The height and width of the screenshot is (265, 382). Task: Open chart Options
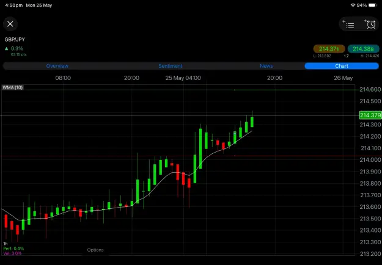[x=95, y=250]
